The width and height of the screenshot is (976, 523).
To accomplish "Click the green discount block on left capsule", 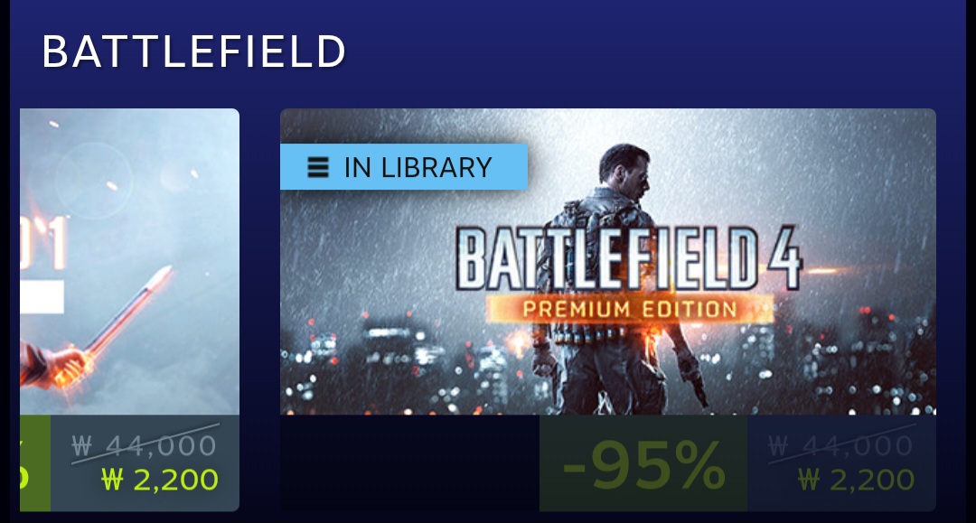I will (34, 464).
